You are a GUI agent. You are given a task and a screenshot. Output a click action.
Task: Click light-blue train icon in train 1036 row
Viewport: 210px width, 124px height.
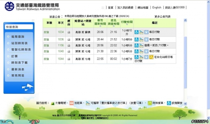[146, 39]
